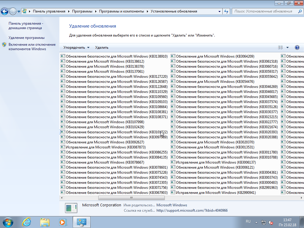Open Windows Explorer from taskbar
Image resolution: width=304 pixels, height=228 pixels.
45,222
